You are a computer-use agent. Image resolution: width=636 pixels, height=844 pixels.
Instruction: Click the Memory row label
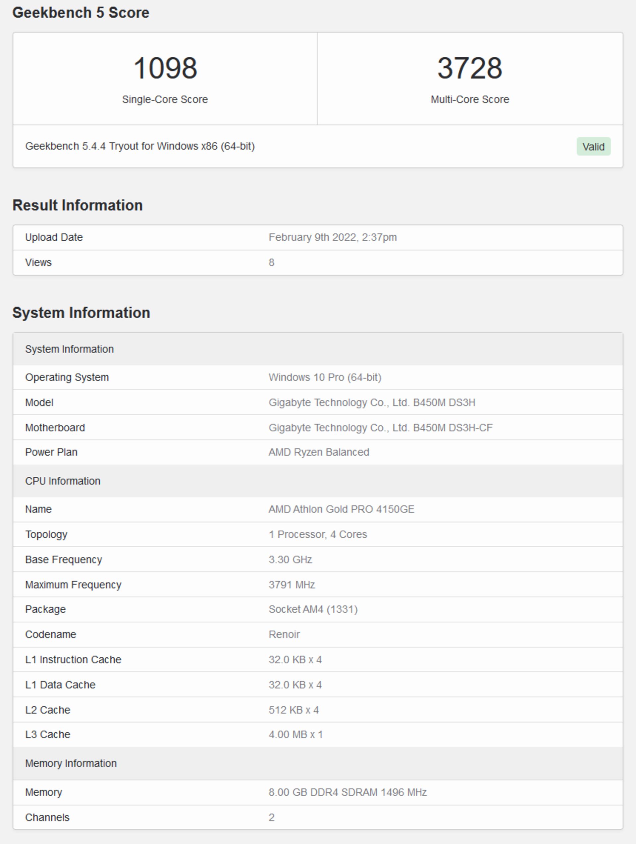point(44,793)
